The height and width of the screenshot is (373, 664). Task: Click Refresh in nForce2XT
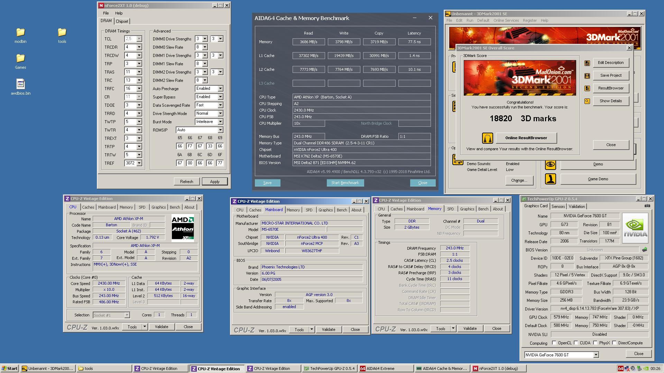(187, 182)
